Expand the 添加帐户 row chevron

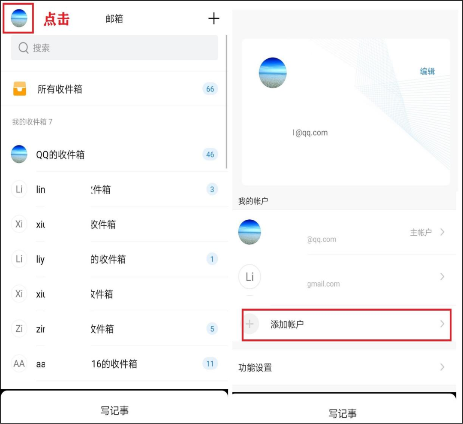point(442,325)
